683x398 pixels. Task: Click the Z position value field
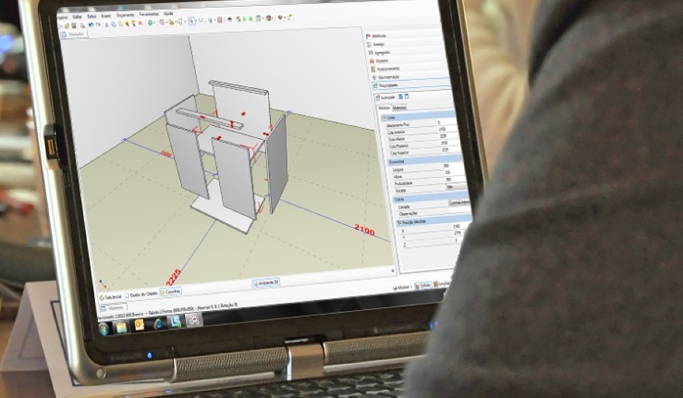coord(460,240)
